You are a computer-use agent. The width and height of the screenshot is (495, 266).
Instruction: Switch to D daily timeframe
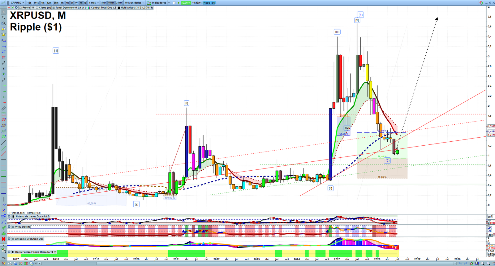72,2
